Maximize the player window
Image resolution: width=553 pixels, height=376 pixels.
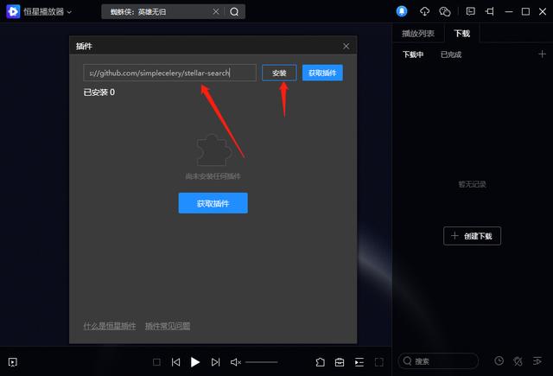tap(525, 11)
